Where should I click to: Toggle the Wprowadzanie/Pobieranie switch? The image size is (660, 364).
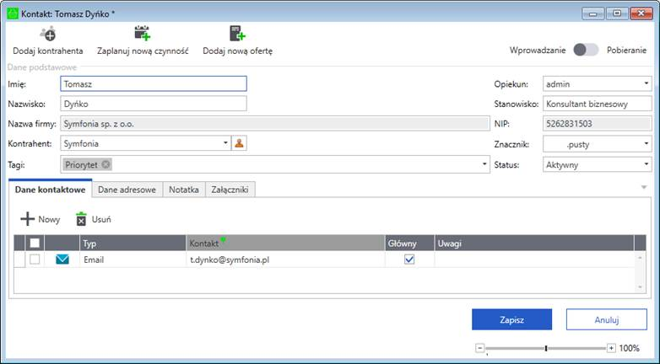(586, 50)
